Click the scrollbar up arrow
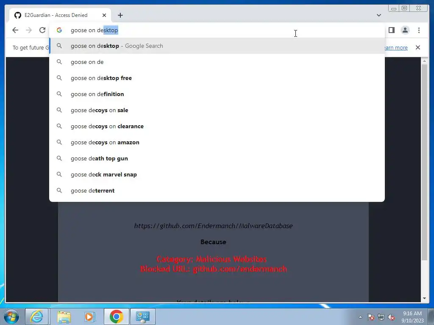434x325 pixels. (x=424, y=61)
